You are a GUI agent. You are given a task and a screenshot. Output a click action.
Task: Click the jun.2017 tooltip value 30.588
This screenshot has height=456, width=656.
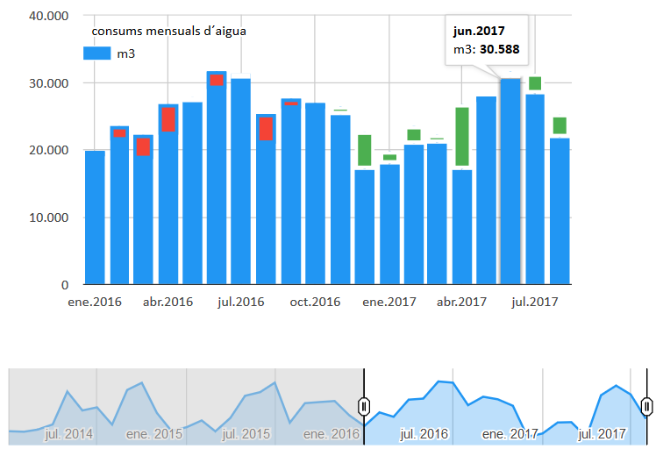[500, 49]
